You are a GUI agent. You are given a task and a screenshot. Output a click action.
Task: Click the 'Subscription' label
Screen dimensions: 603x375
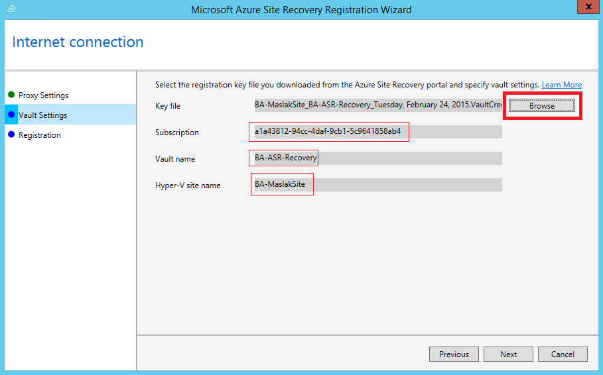pos(177,133)
